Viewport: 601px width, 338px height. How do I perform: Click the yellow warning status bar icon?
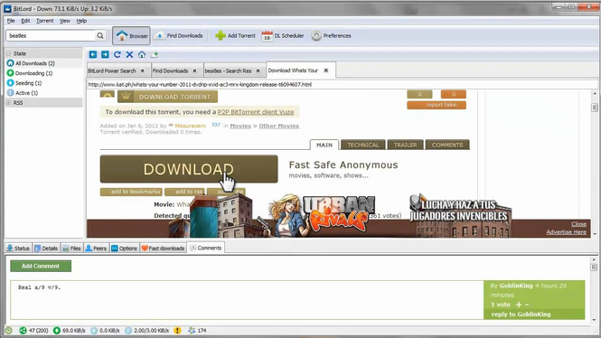pos(177,331)
